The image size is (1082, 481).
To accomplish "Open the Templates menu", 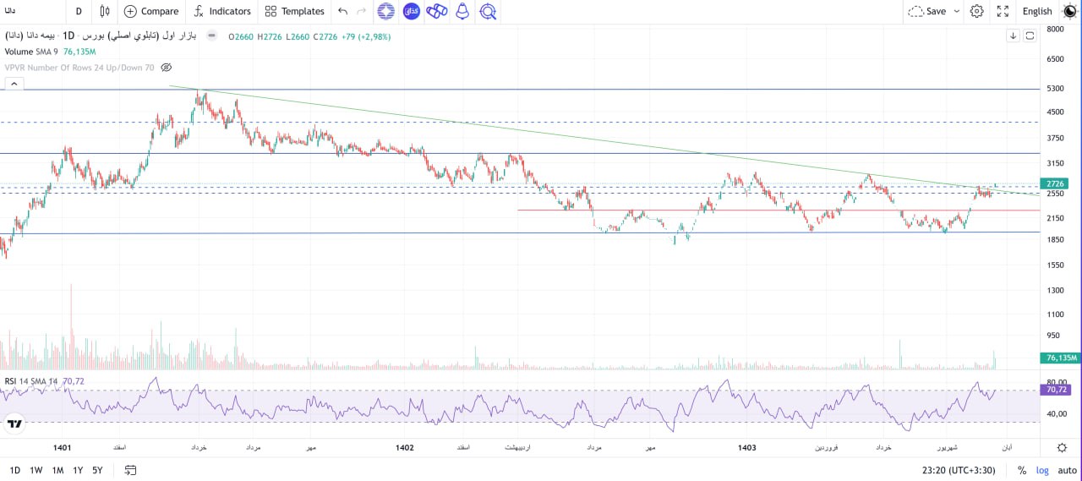I will tap(294, 11).
